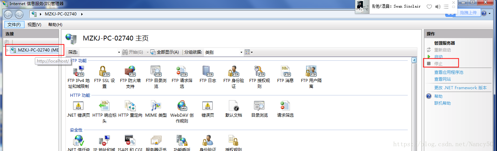Image resolution: width=497 pixels, height=151 pixels.
Task: Open FTP IPv4 地址和域限制 feature
Action: point(78,77)
